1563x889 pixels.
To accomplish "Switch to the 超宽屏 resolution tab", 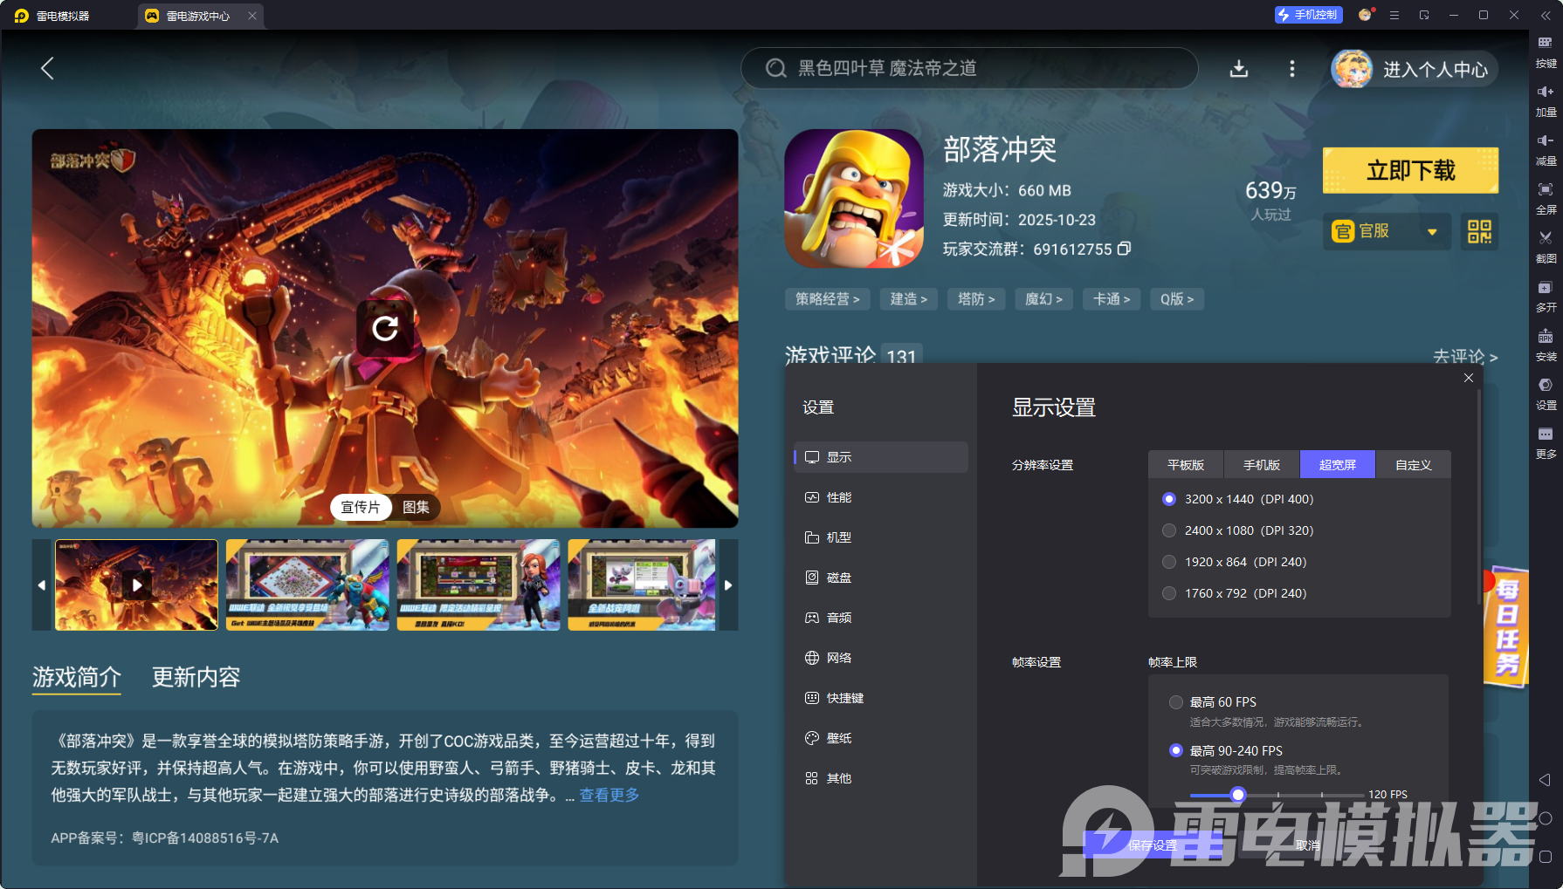I will coord(1338,465).
